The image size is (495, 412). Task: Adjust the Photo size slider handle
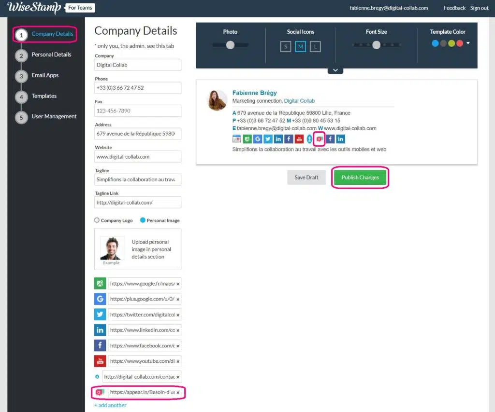[x=231, y=45]
